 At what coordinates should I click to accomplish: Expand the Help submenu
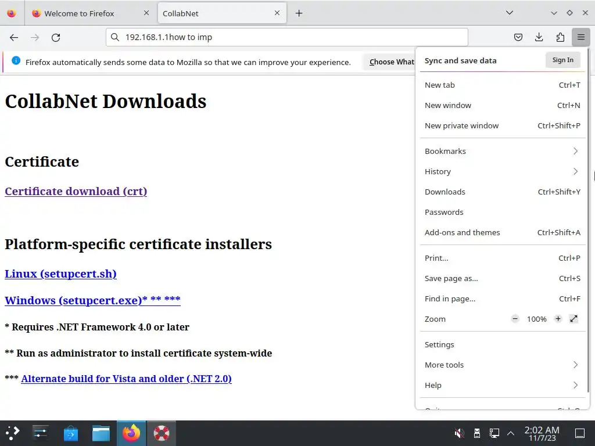[503, 386]
